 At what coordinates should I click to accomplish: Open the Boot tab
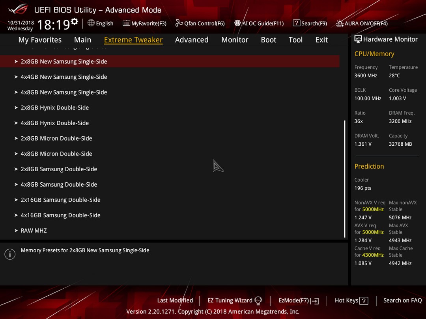pos(269,40)
